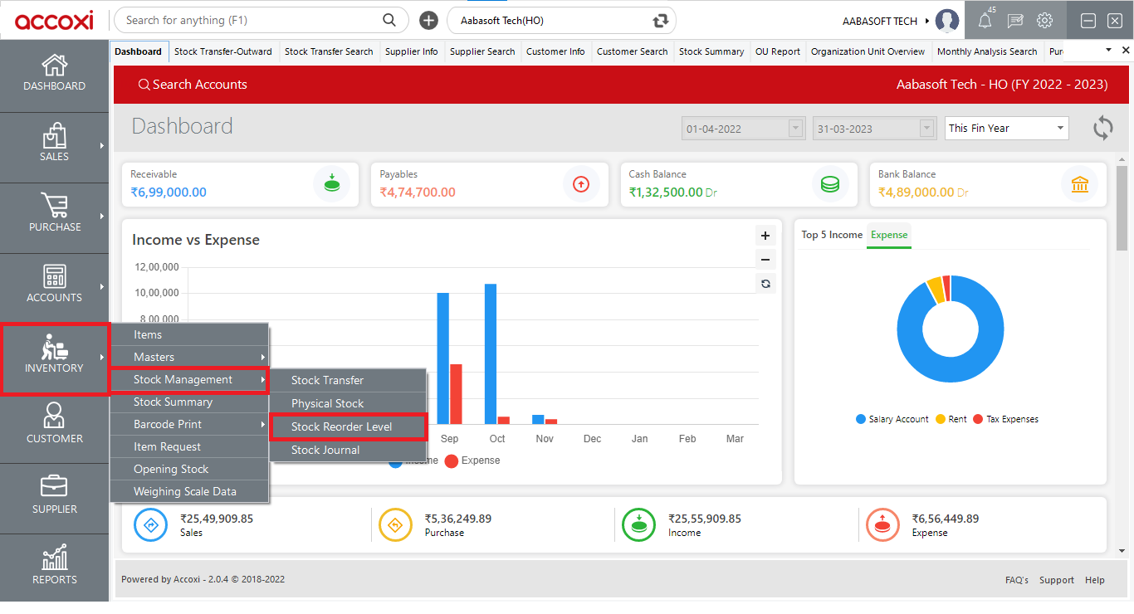The width and height of the screenshot is (1134, 614).
Task: Toggle Rent legend swatch
Action: click(941, 419)
